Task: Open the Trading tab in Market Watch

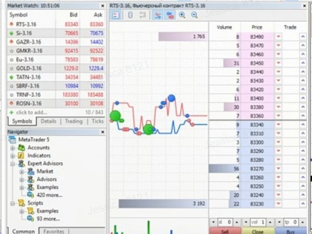Action: tap(74, 121)
